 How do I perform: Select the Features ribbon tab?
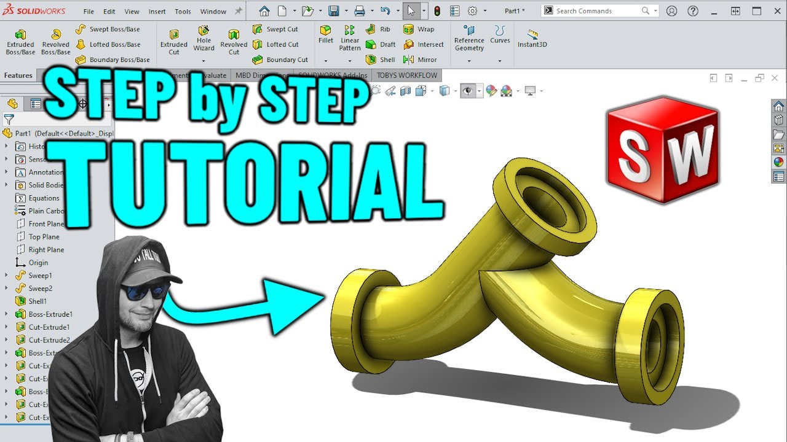pyautogui.click(x=18, y=76)
